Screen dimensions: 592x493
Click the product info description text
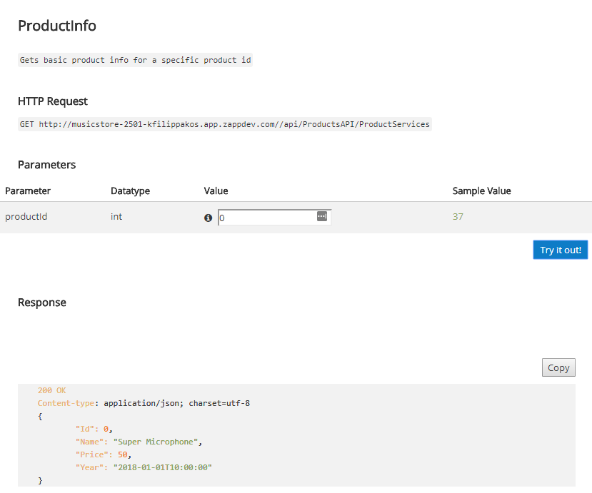(x=135, y=60)
